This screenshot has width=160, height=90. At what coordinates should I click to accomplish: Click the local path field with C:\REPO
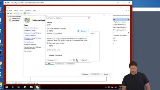point(62,31)
